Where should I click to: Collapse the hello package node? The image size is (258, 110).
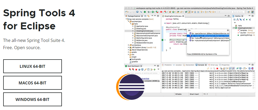coord(131,24)
